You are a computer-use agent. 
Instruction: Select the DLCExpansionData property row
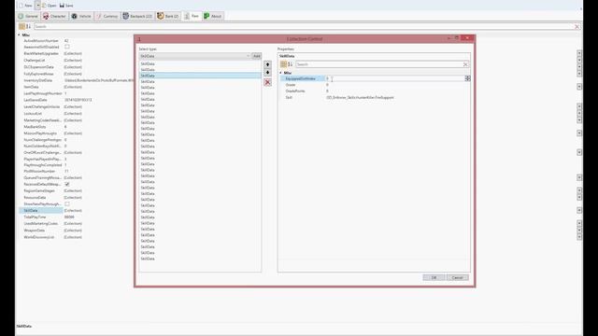38,67
